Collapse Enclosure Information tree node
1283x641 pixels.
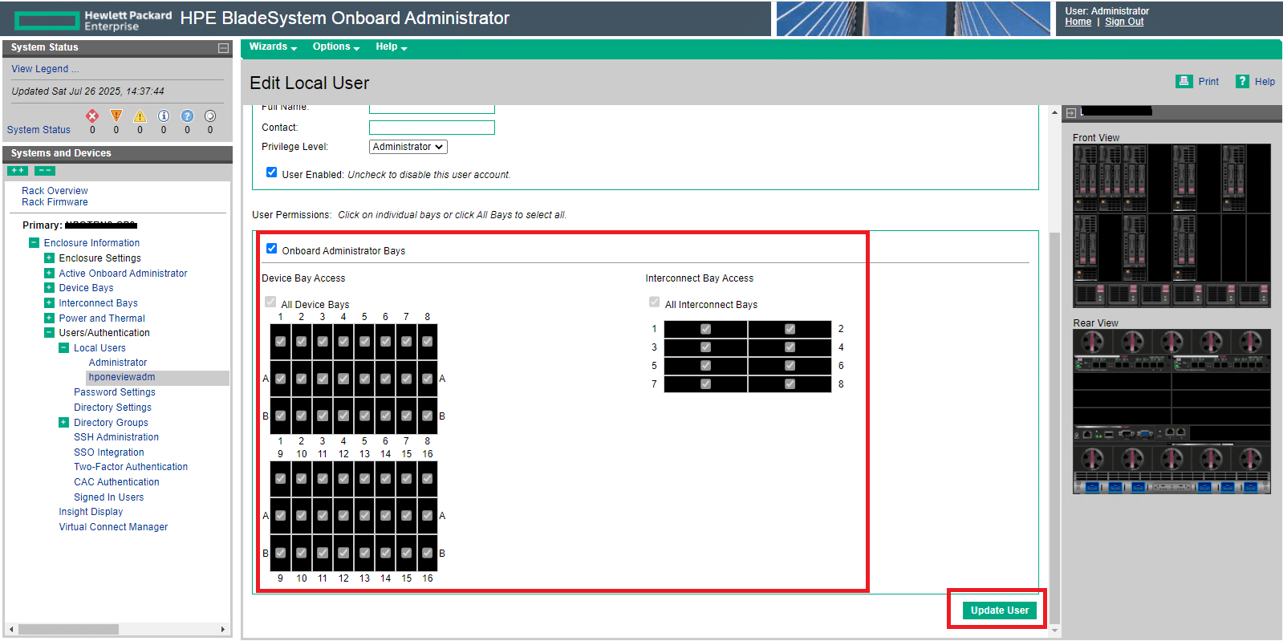point(34,243)
